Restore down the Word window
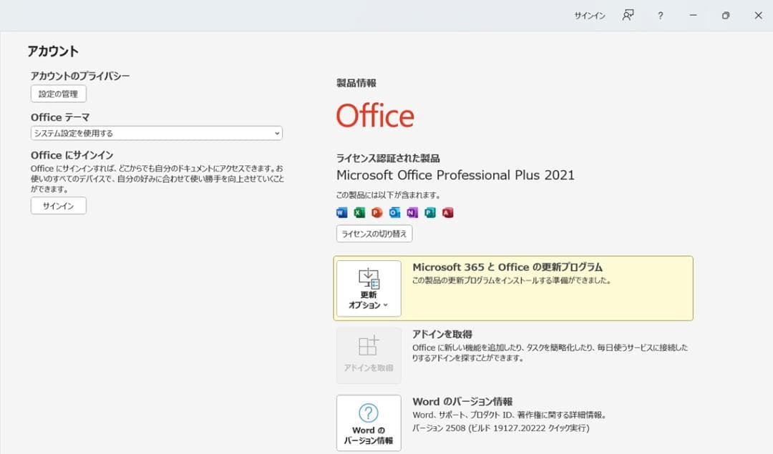 726,16
